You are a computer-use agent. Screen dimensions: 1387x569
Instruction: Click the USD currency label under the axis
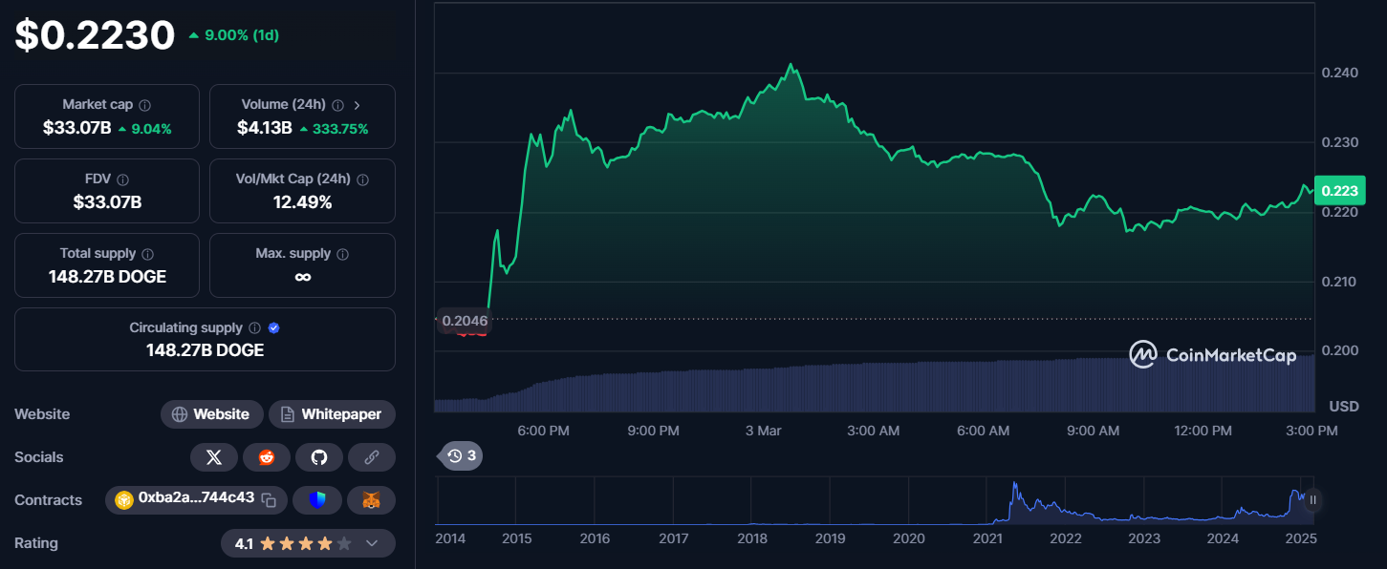point(1344,407)
